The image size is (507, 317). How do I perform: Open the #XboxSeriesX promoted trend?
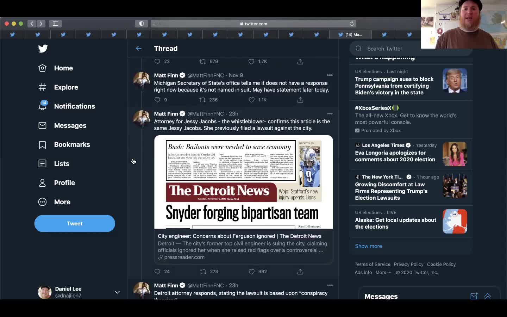click(x=411, y=119)
